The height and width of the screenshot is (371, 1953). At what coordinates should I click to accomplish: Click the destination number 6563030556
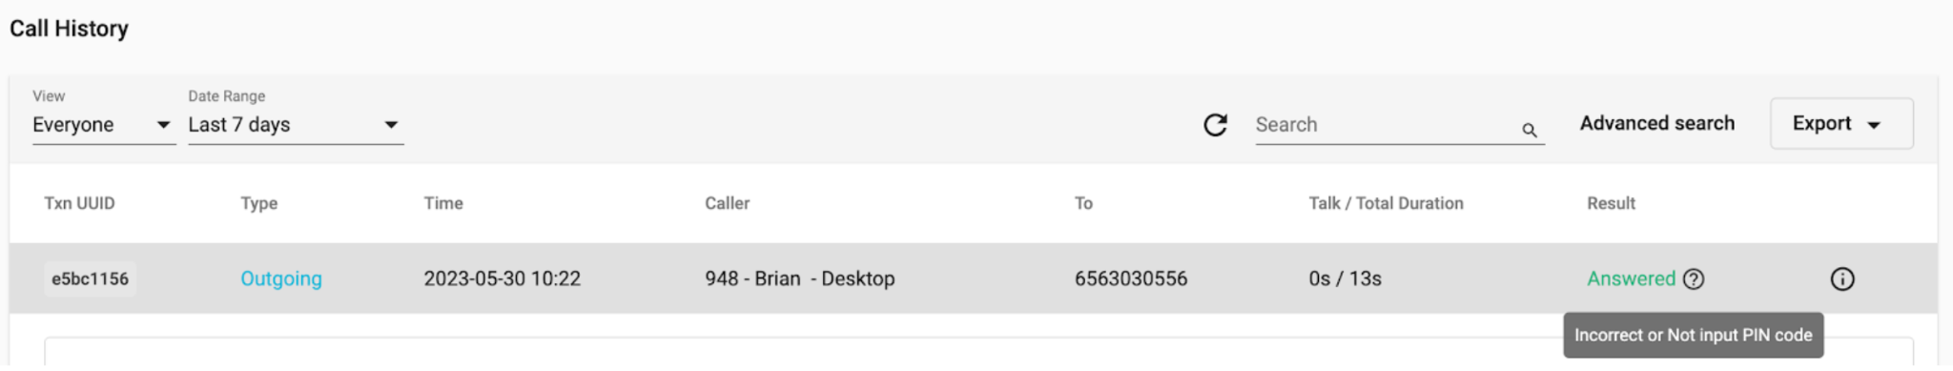(x=1131, y=278)
